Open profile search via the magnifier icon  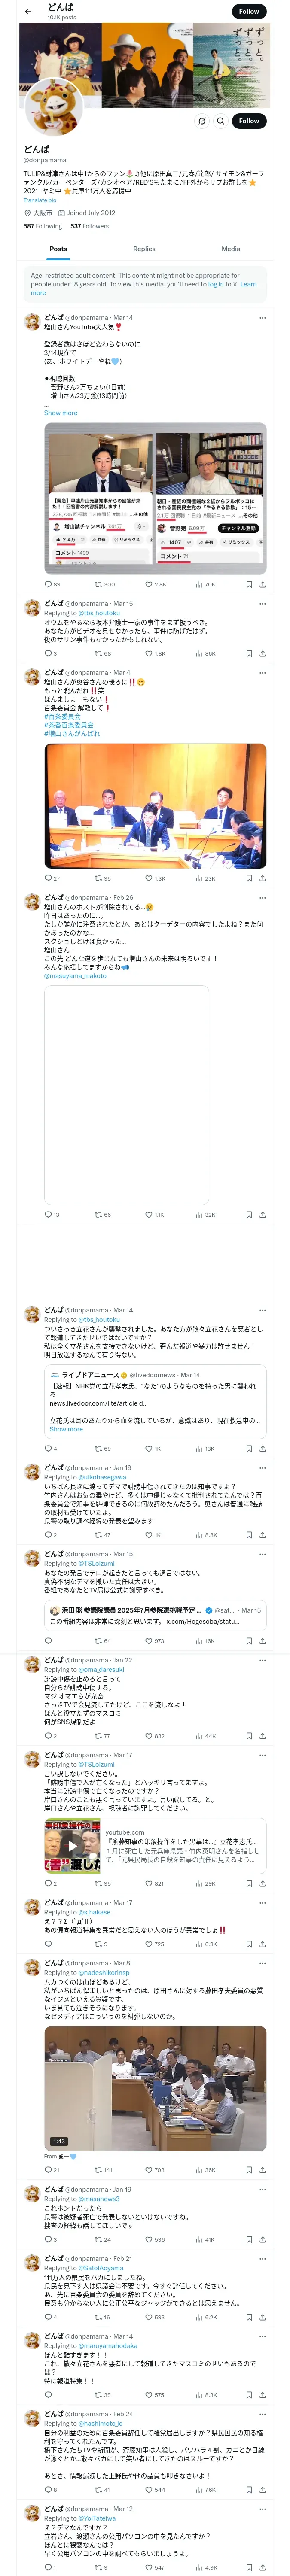pyautogui.click(x=221, y=121)
